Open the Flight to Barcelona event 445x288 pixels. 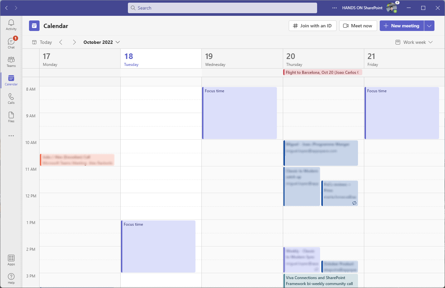click(323, 72)
